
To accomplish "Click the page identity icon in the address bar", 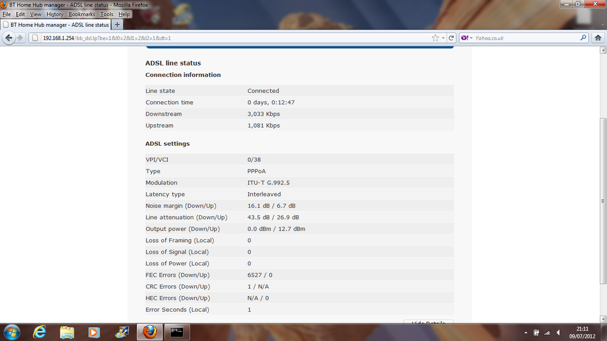I will coord(35,38).
